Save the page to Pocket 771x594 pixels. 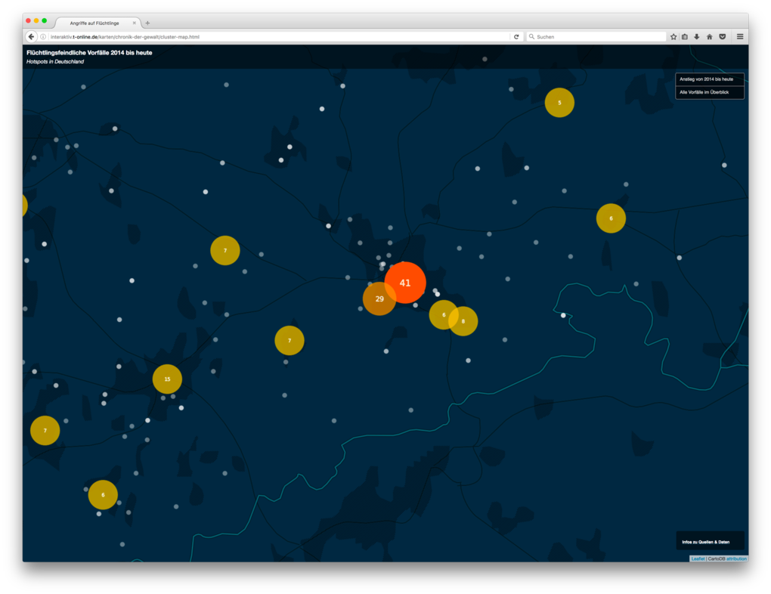722,36
